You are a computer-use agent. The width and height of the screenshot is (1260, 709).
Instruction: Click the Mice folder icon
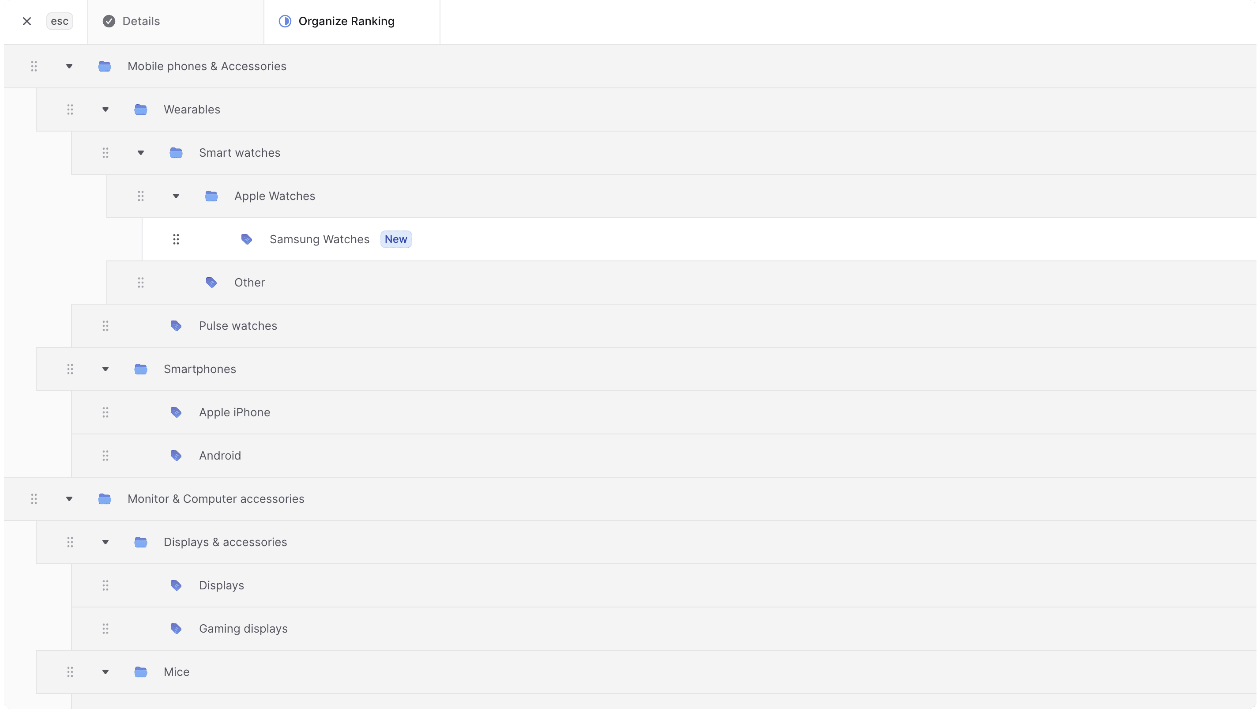tap(140, 672)
